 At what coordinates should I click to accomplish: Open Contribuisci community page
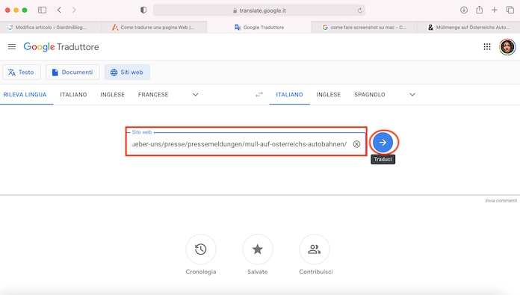click(315, 249)
